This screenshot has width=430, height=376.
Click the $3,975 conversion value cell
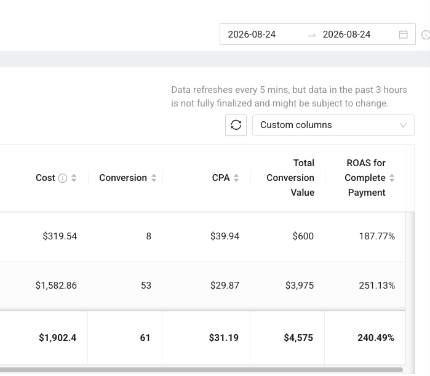point(300,286)
